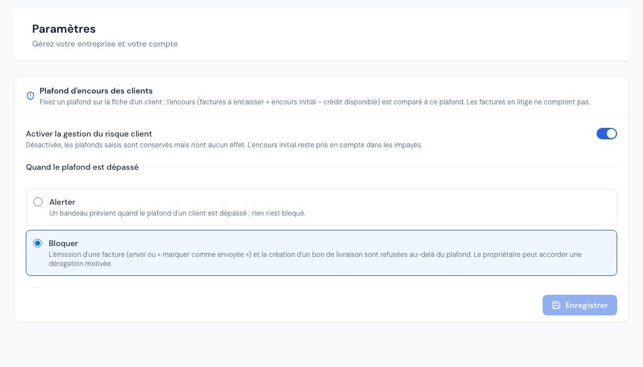Click 'Activer la gestion du risque client' label

click(x=89, y=134)
